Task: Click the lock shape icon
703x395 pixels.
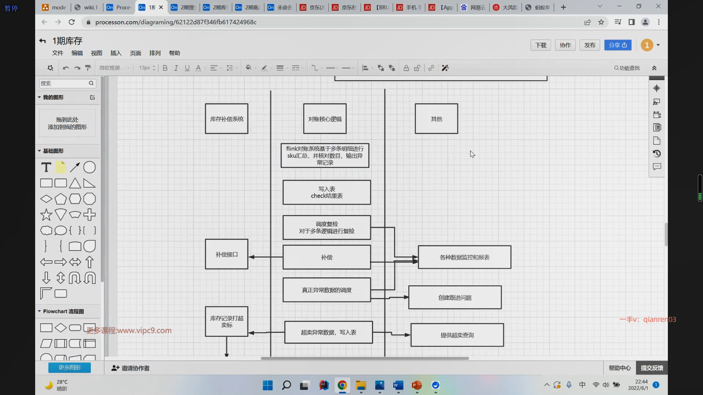Action: pyautogui.click(x=406, y=68)
